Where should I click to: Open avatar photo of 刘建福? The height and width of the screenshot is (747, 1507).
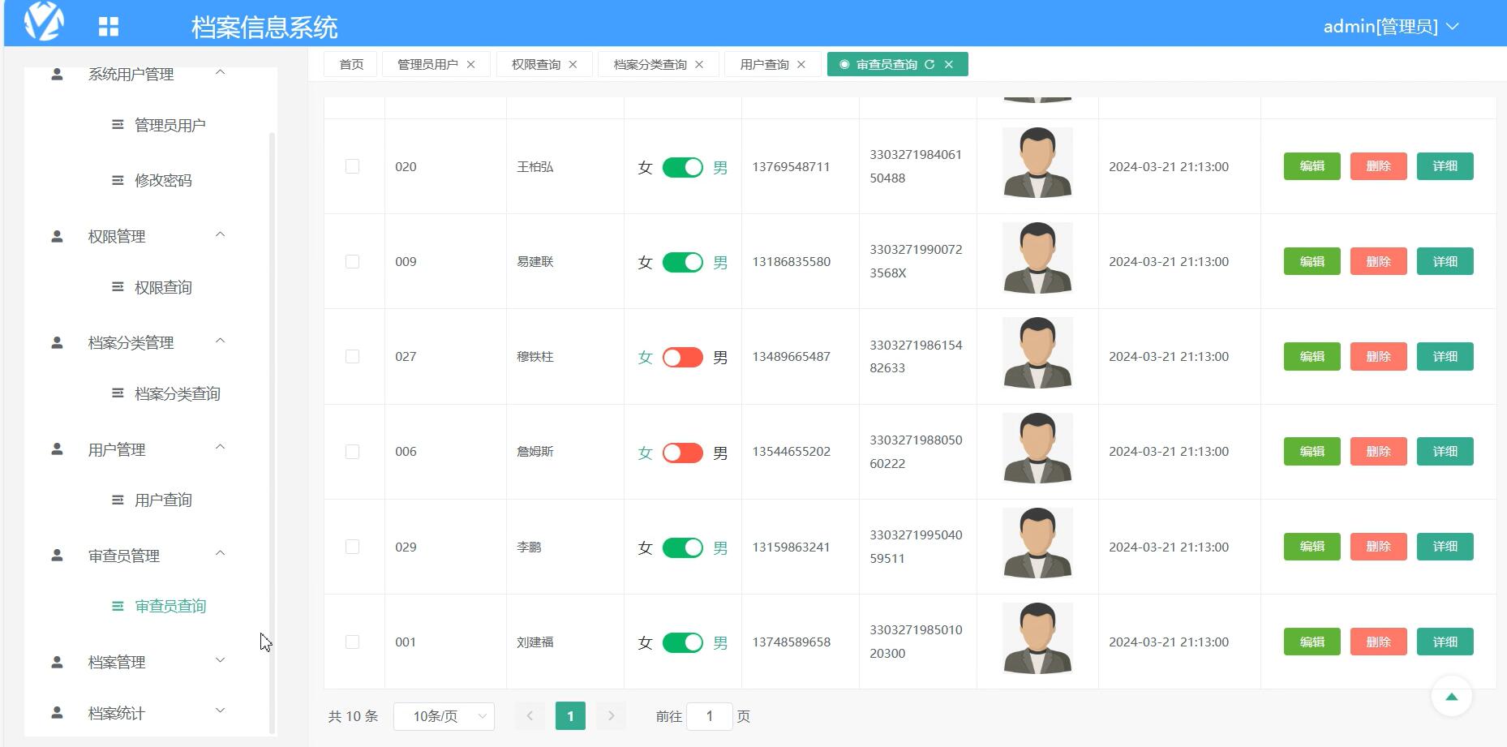pyautogui.click(x=1037, y=638)
